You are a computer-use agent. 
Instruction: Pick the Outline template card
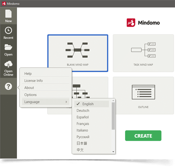[x=143, y=95]
